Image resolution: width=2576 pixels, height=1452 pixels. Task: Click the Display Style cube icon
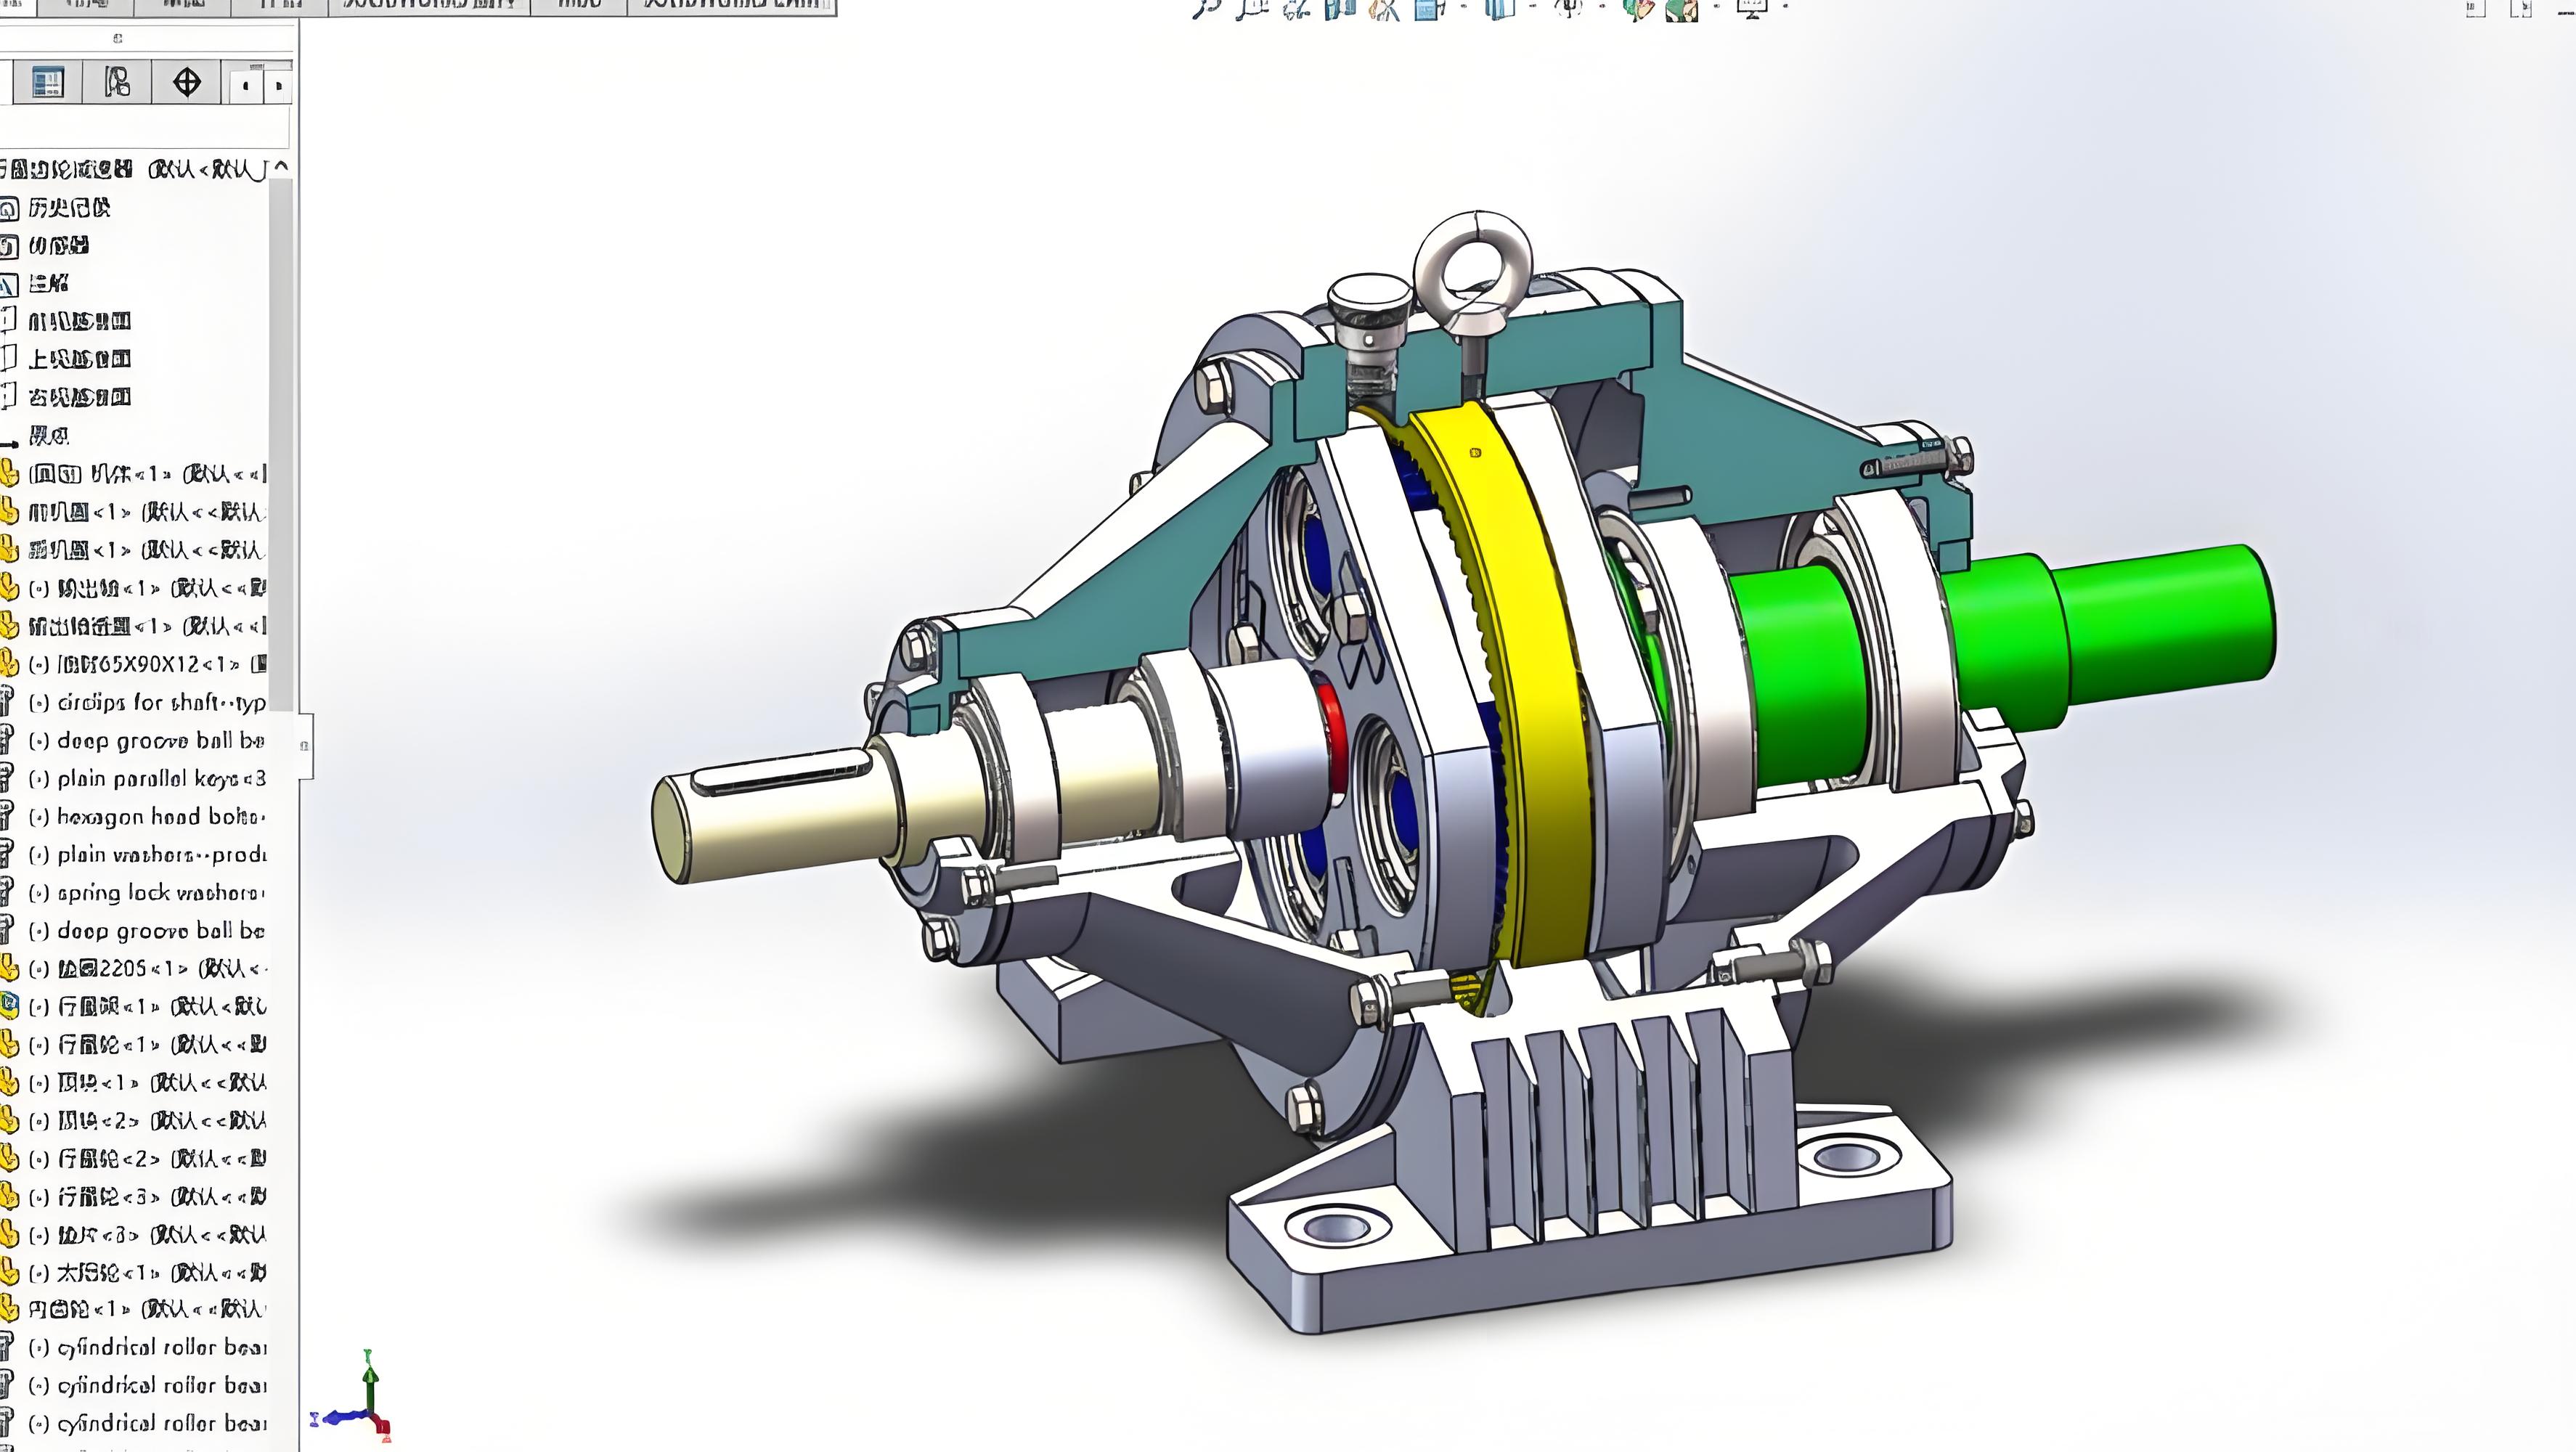click(1500, 8)
